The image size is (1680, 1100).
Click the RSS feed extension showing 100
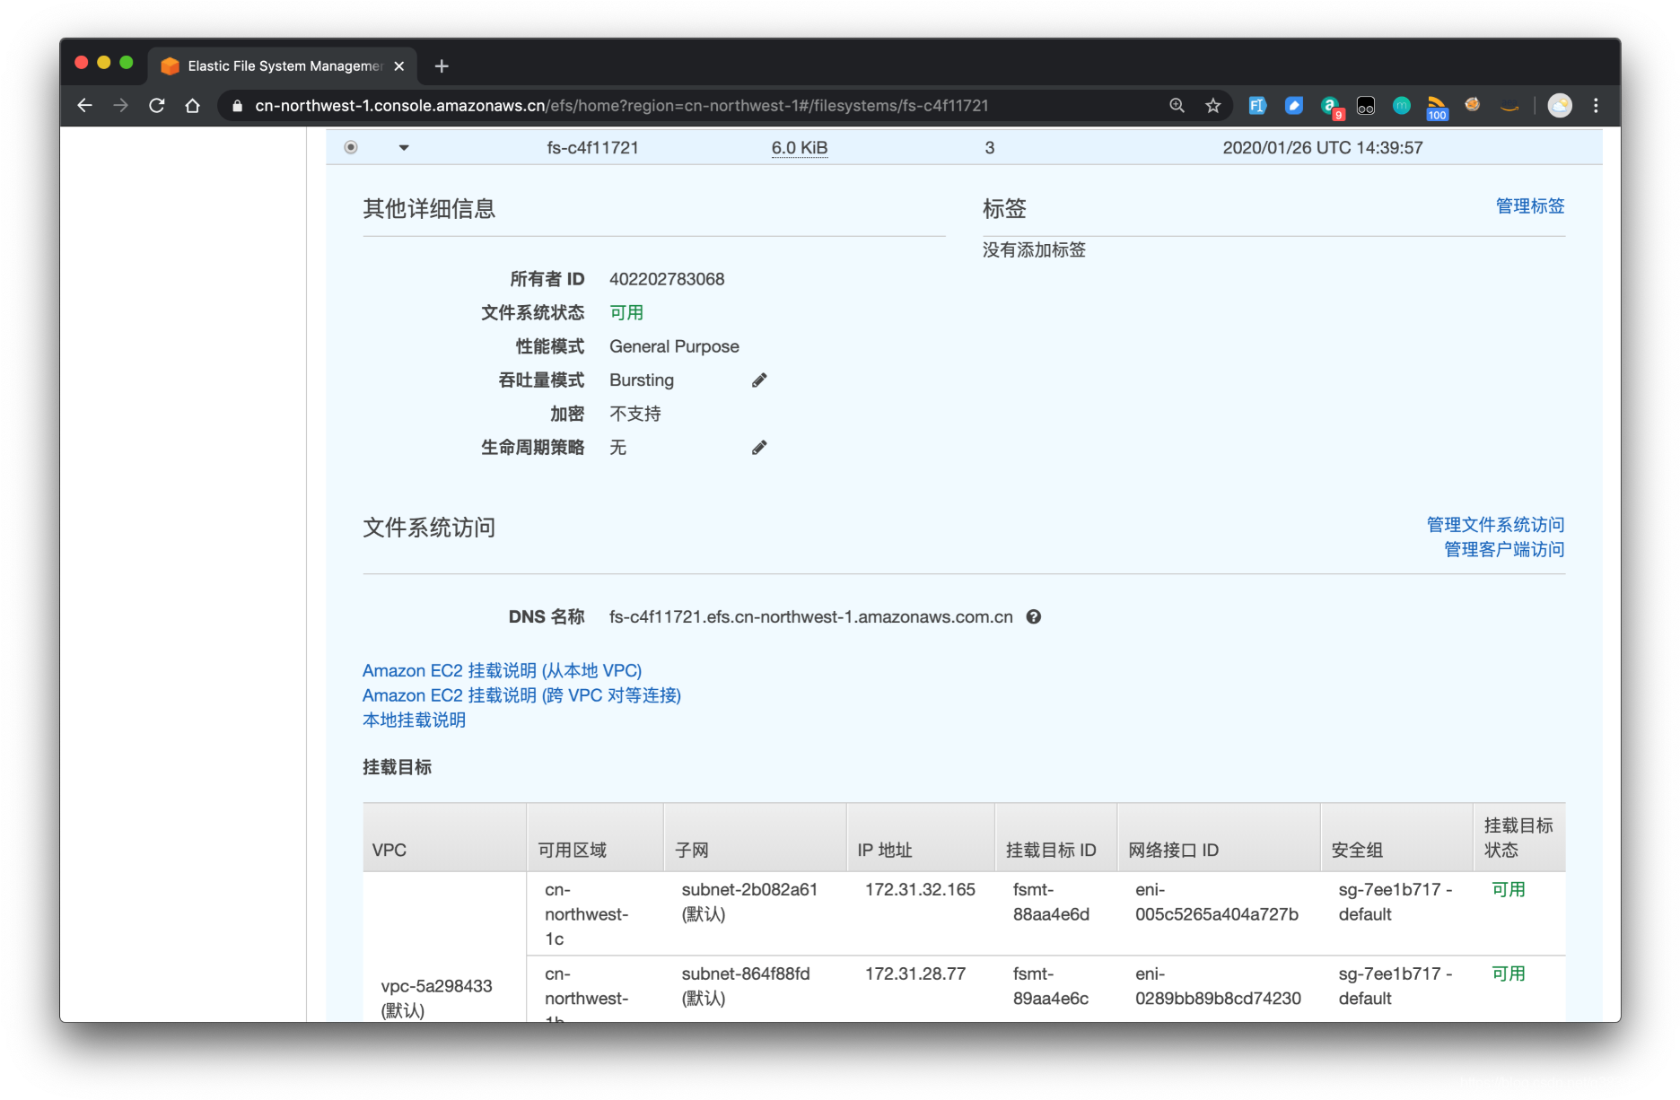pos(1437,105)
